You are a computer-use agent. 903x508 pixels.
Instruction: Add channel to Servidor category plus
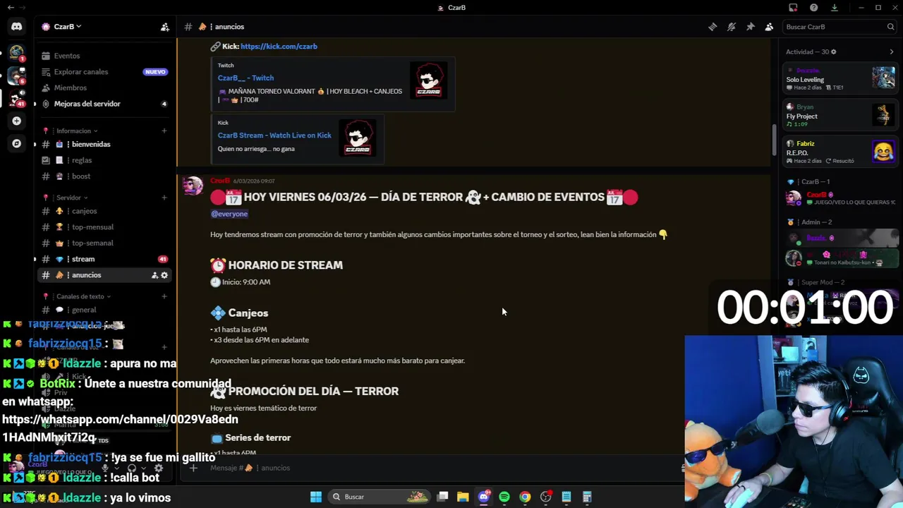pos(164,198)
